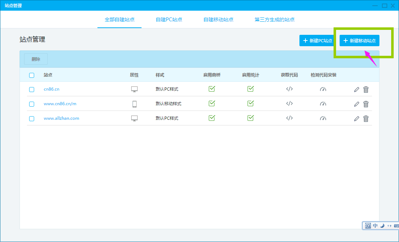
Task: Delete www.cn86.cn/m with its trash icon
Action: coord(366,104)
